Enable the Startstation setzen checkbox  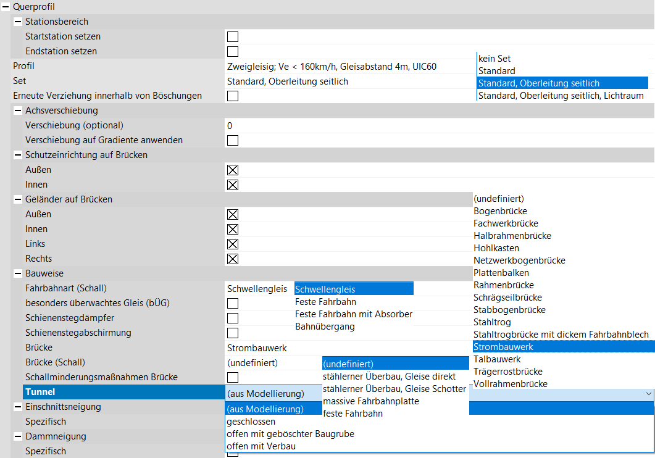coord(233,37)
